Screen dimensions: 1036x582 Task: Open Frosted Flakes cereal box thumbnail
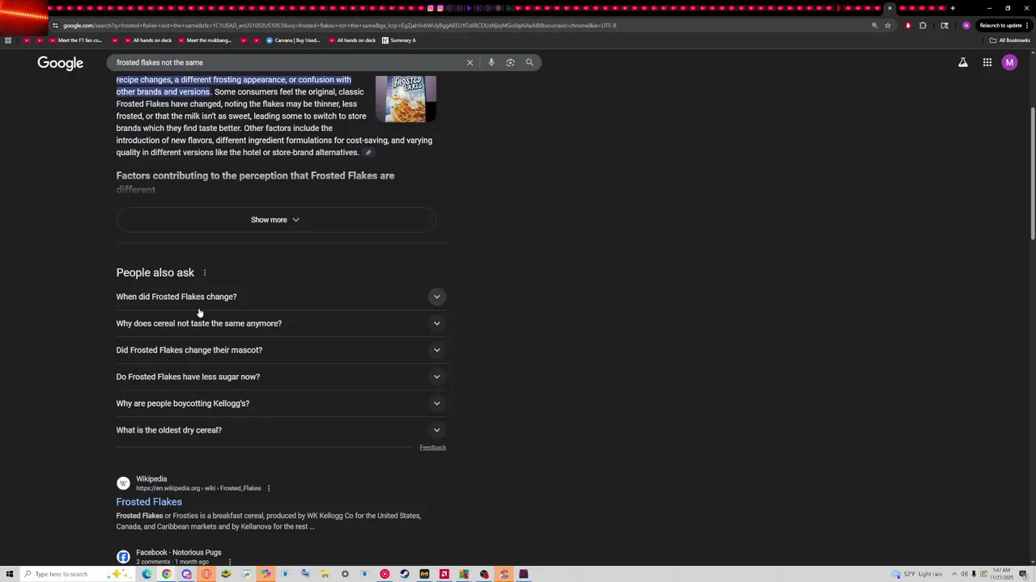pos(405,99)
